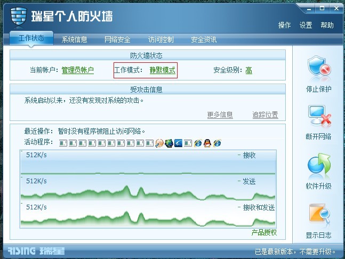Open the 显示日志 magnifier icon
This screenshot has height=259, width=345.
tap(319, 214)
